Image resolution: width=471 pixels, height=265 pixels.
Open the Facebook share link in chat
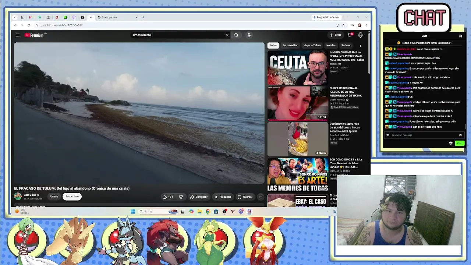click(412, 58)
